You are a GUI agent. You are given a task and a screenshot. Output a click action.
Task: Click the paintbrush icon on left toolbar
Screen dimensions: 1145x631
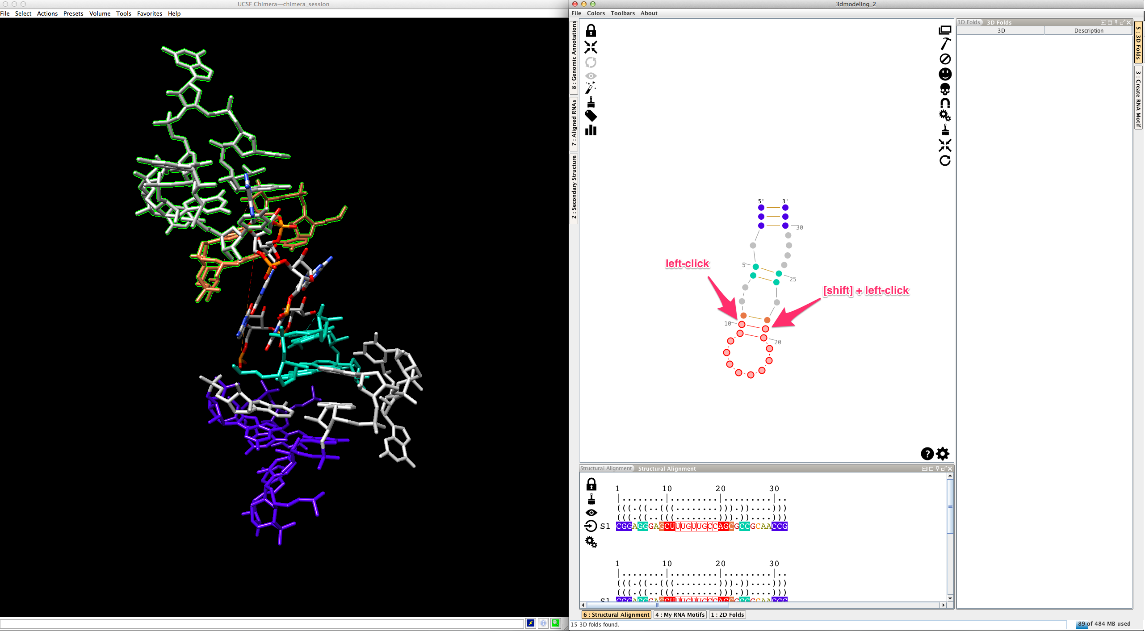click(x=591, y=102)
